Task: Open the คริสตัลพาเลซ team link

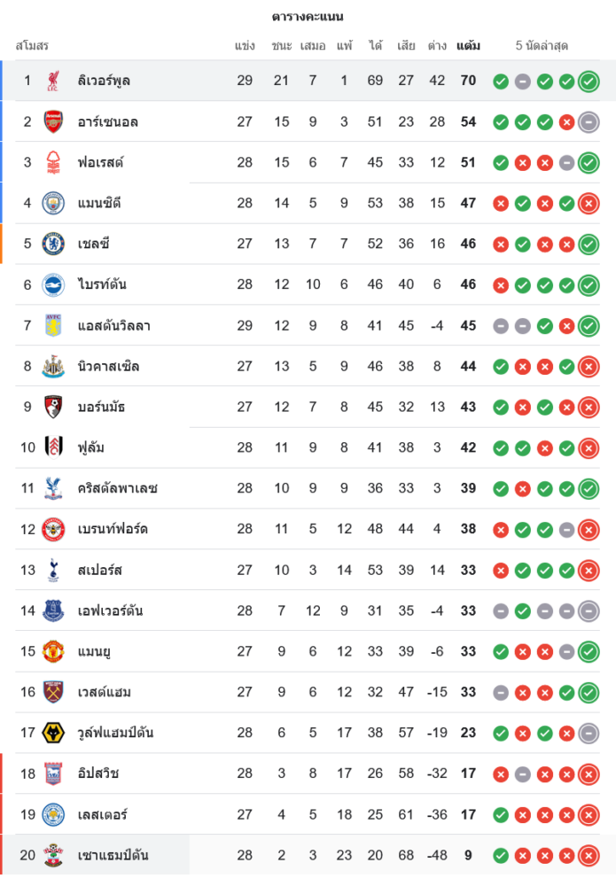Action: (x=117, y=489)
